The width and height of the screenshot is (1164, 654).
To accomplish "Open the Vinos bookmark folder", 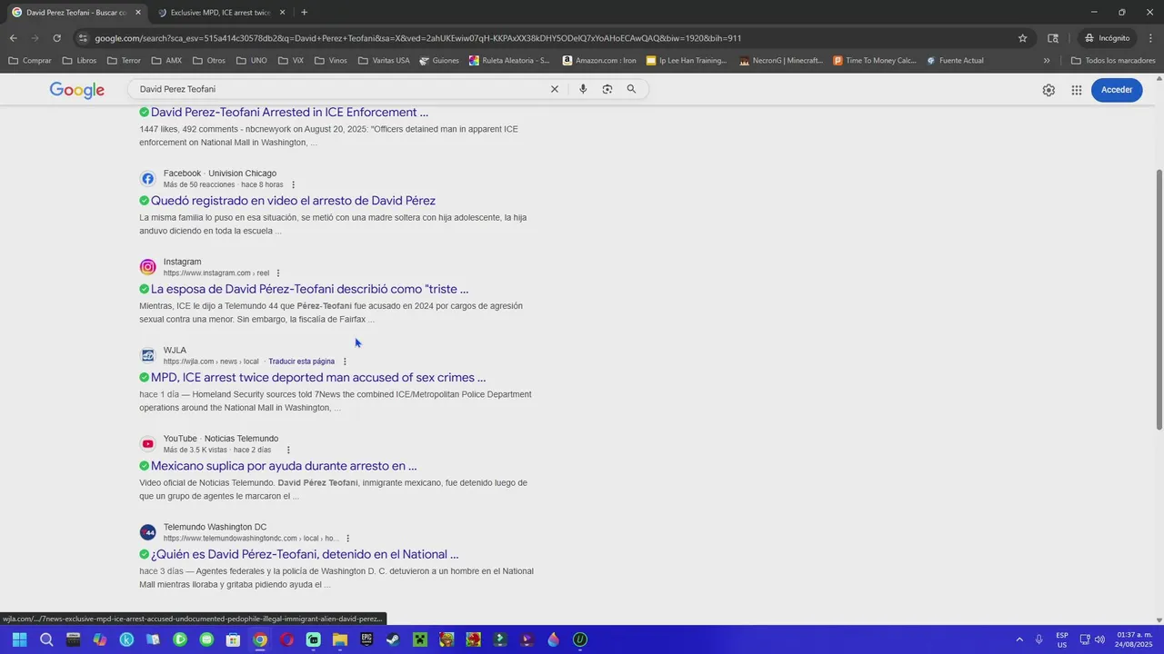I will click(330, 61).
